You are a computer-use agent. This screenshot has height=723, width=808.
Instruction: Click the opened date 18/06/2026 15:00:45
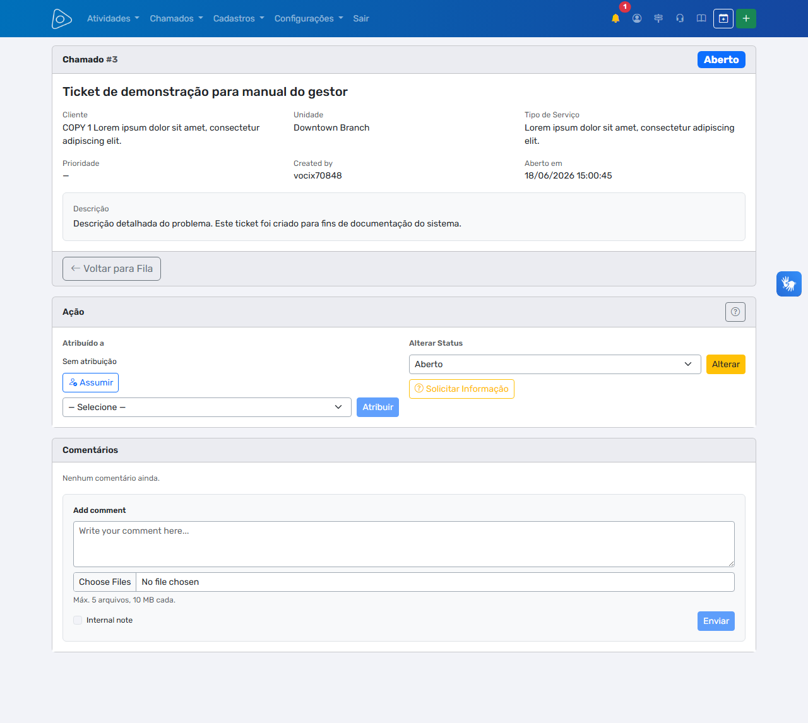click(568, 175)
